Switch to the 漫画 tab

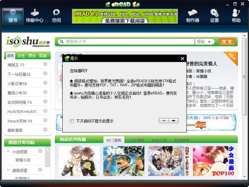tap(10, 56)
